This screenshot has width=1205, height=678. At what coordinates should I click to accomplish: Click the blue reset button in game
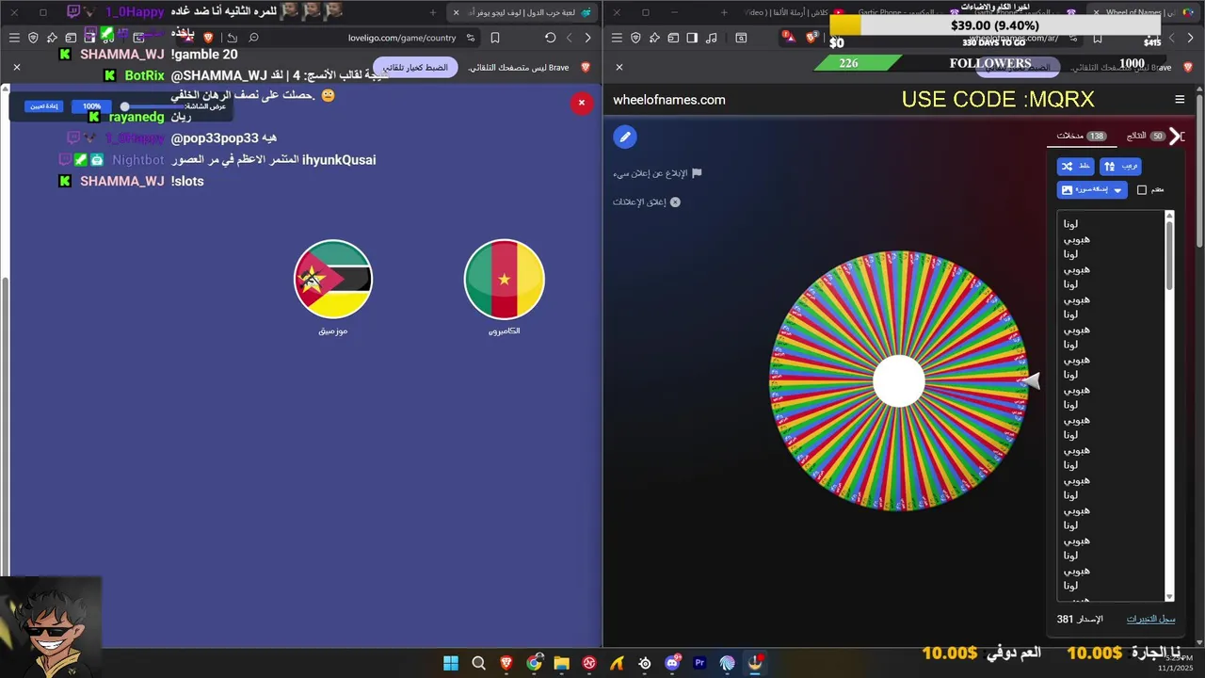[x=44, y=106]
